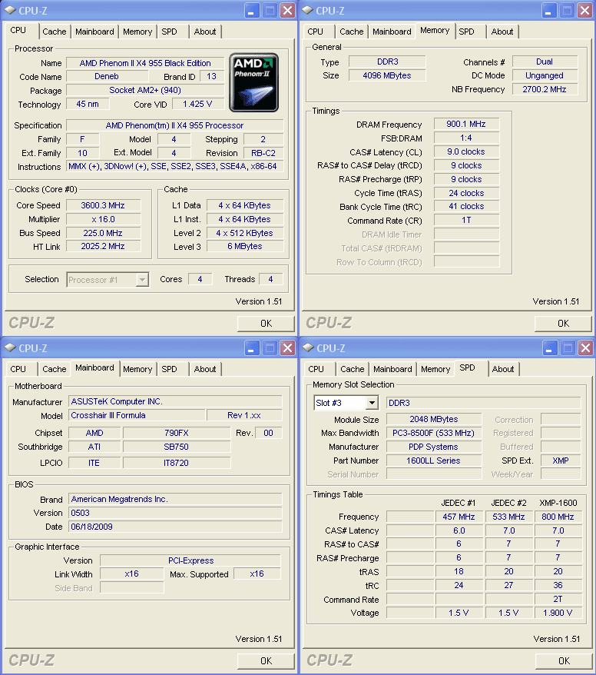Viewport: 596px width, 675px height.
Task: Click OK in the Memory tab window
Action: pos(563,324)
